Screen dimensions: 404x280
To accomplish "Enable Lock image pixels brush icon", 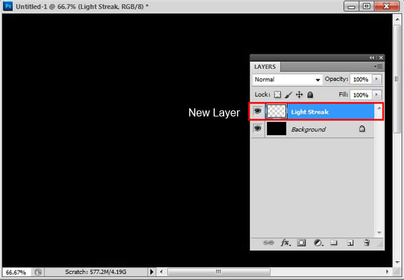I will coord(288,95).
